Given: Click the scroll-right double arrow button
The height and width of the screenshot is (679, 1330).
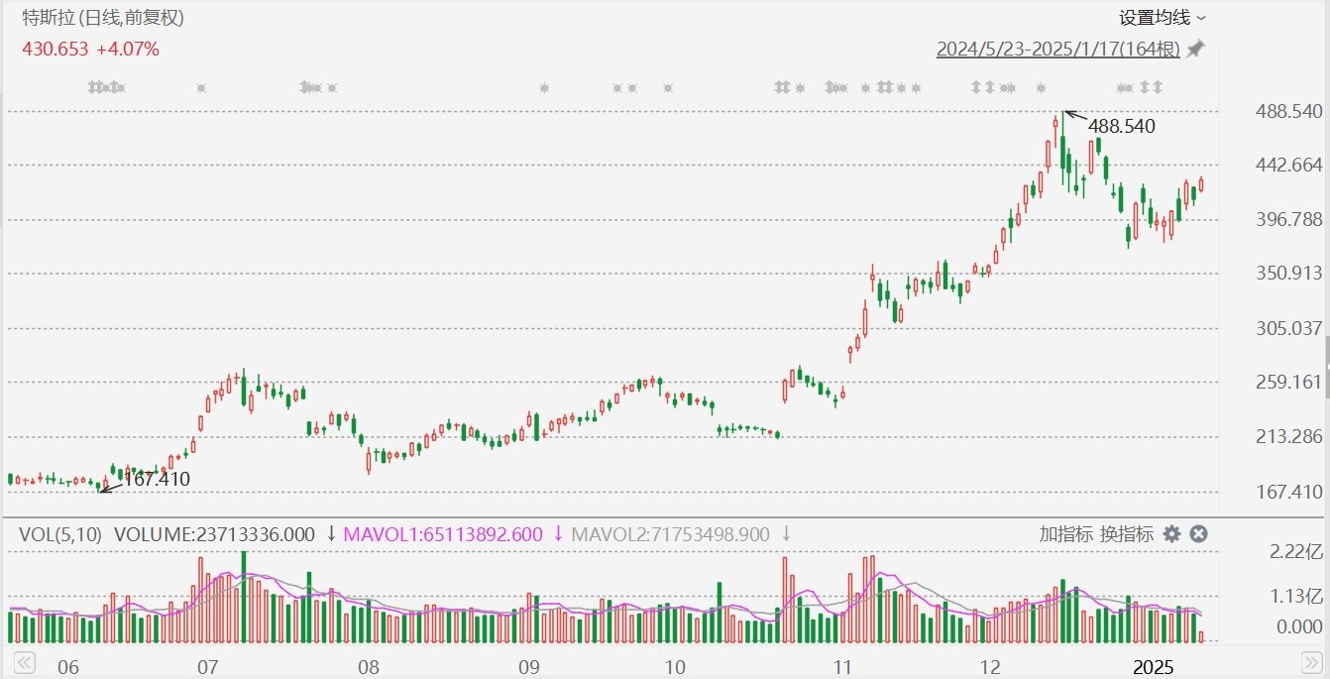Looking at the screenshot, I should click(x=1309, y=662).
